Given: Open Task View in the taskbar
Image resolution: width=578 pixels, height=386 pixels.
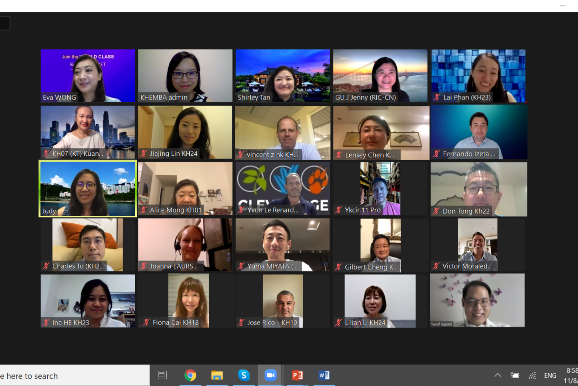Looking at the screenshot, I should click(x=163, y=376).
